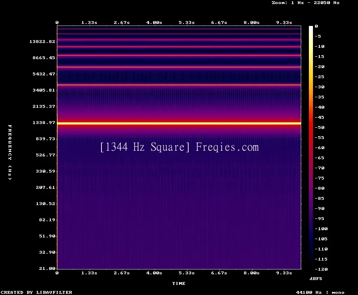This screenshot has width=358, height=295.
Task: Click the top 9.33s time label
Action: click(x=284, y=23)
